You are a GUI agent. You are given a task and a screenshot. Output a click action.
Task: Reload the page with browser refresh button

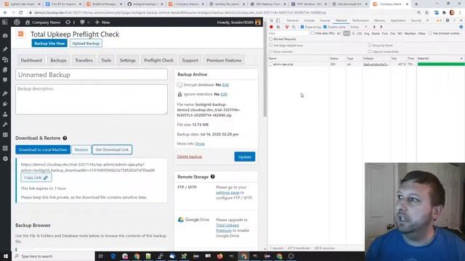tap(21, 13)
